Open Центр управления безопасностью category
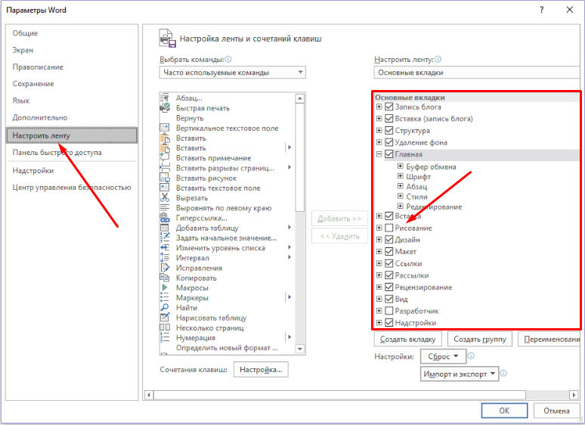Viewport: 585px width, 425px height. (x=72, y=188)
